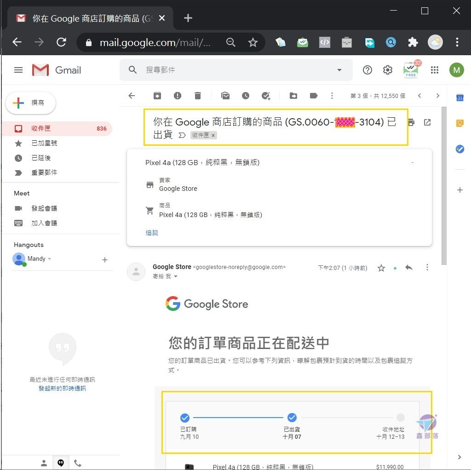Add email to Tasks
Image resolution: width=471 pixels, height=470 pixels.
266,96
